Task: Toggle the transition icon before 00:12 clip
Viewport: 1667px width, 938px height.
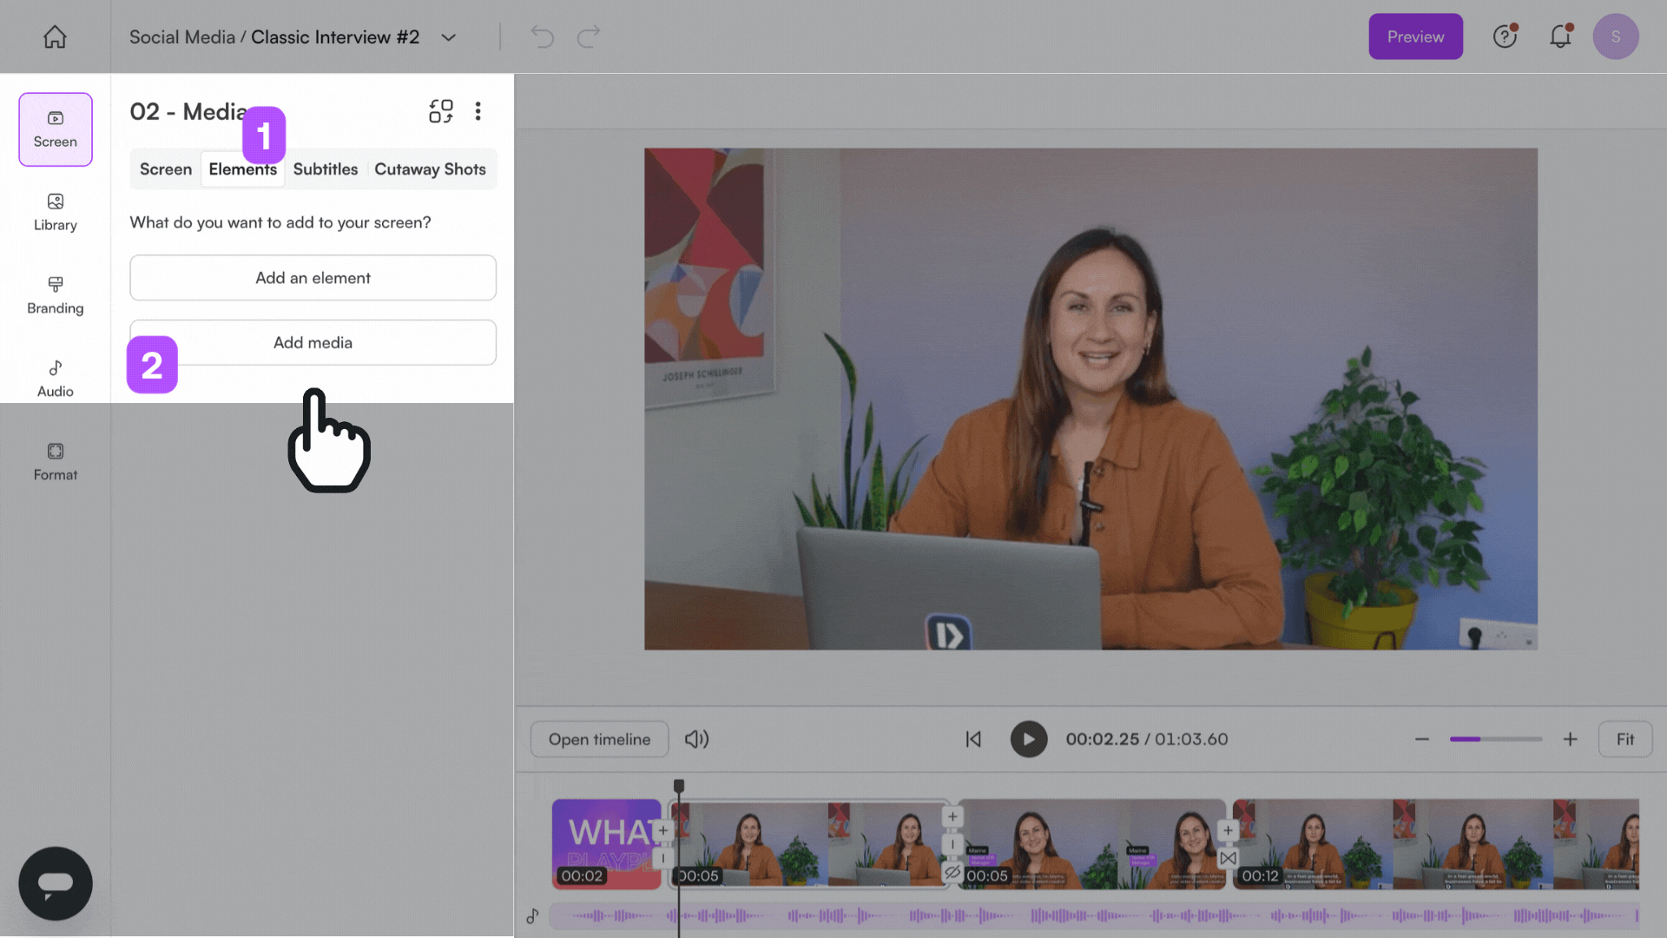Action: 1228,858
